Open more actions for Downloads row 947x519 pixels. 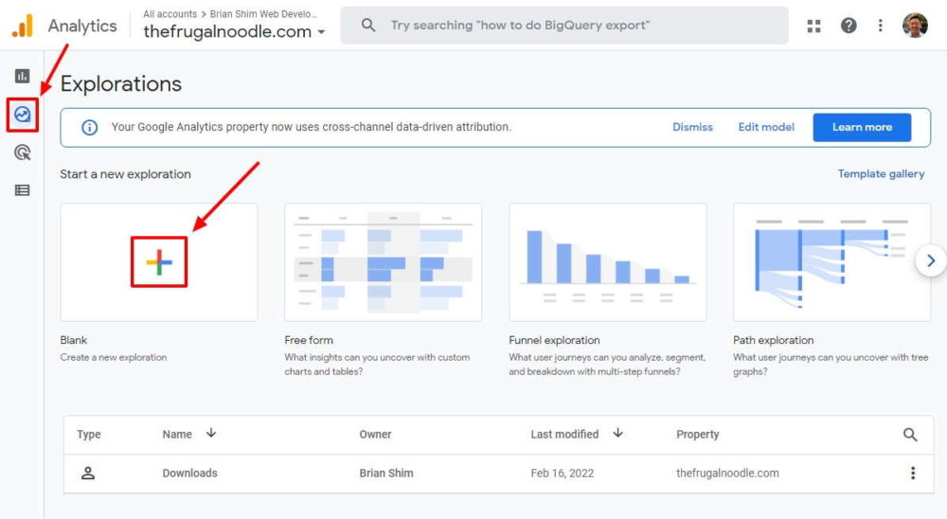913,474
